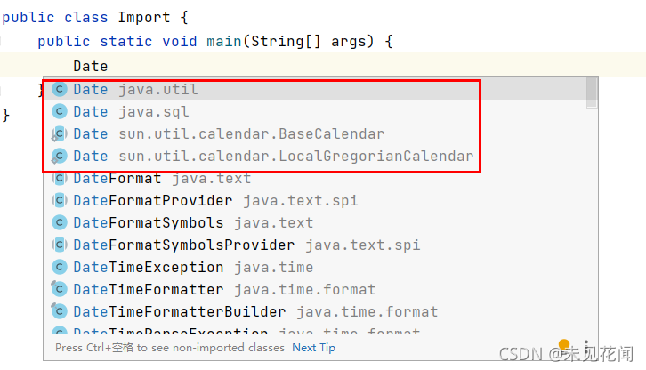The width and height of the screenshot is (646, 370).
Task: Open the Next Tip link
Action: pyautogui.click(x=313, y=348)
